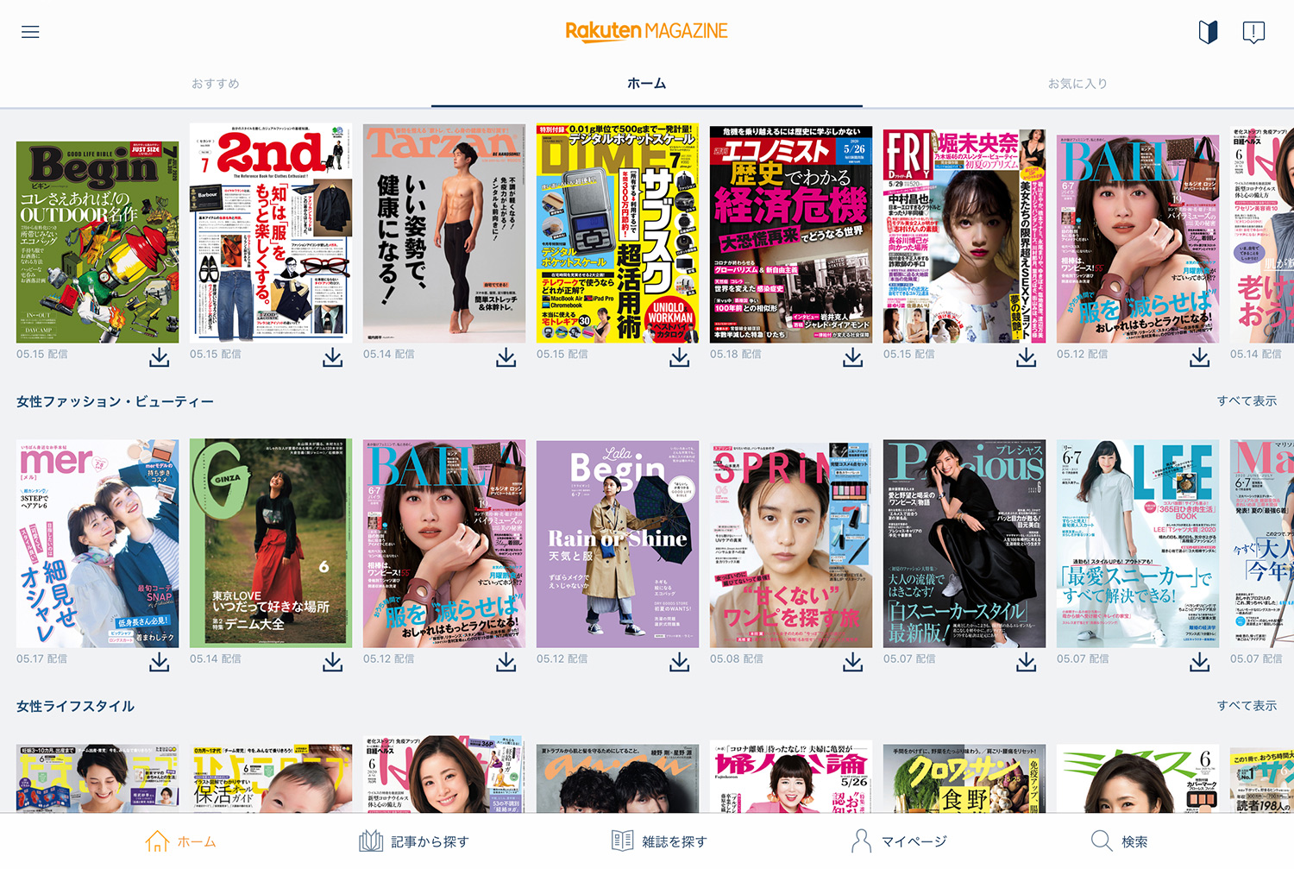Open the Begin OUTDOOR cover
The image size is (1294, 869).
click(97, 242)
